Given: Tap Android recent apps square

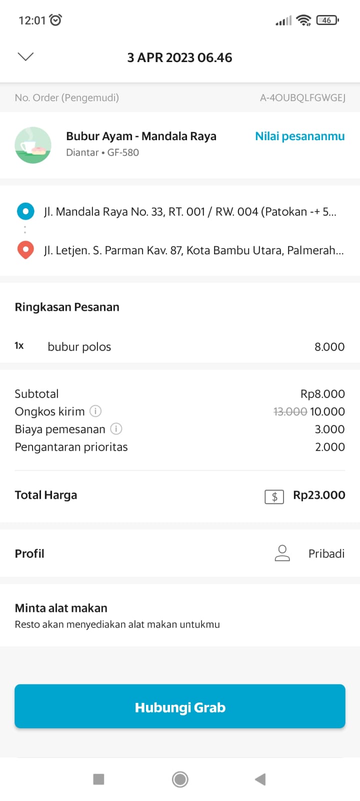Looking at the screenshot, I should [99, 779].
